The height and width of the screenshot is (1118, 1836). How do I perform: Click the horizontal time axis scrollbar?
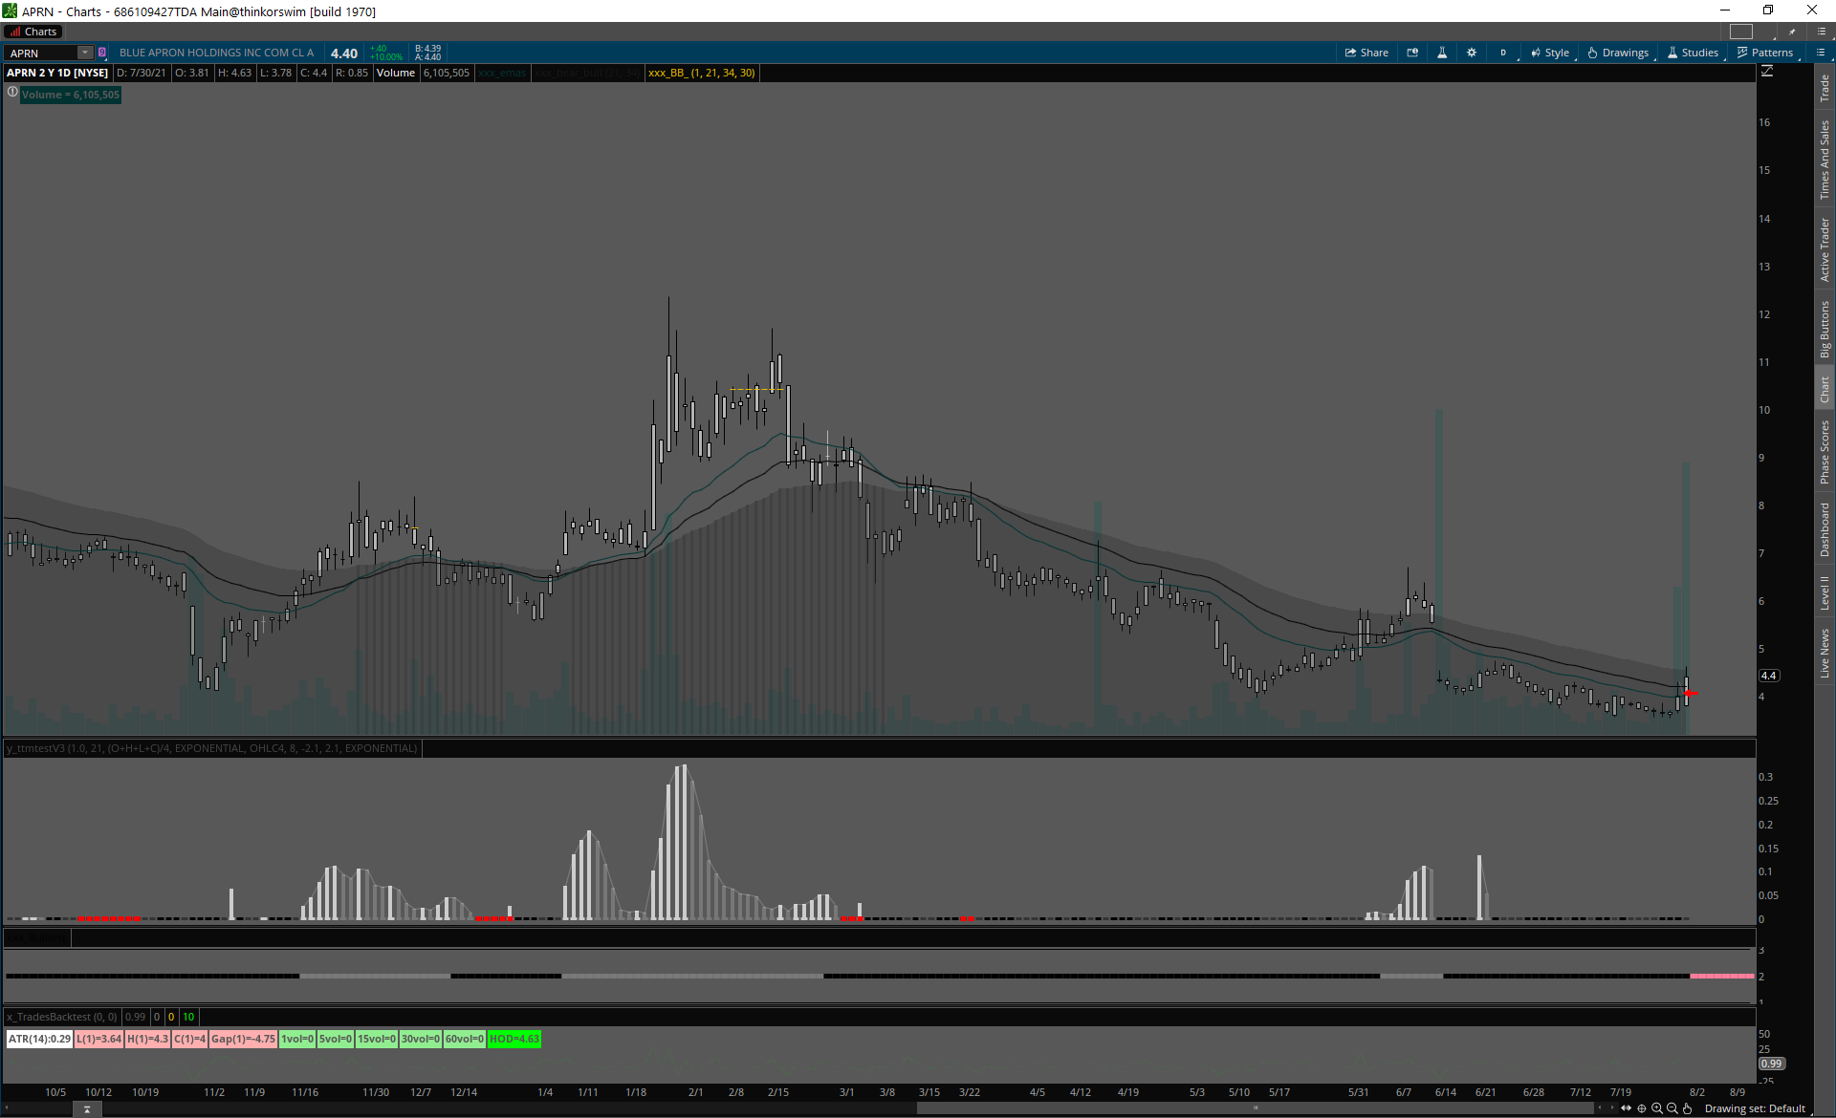click(1253, 1108)
